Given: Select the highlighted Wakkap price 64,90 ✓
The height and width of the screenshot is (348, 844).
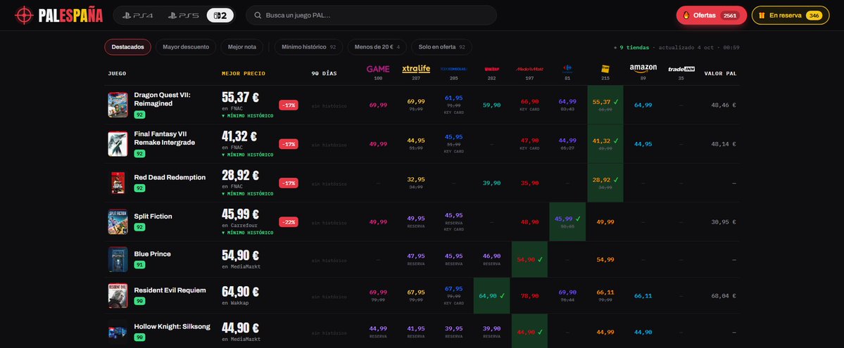Looking at the screenshot, I should tap(491, 296).
